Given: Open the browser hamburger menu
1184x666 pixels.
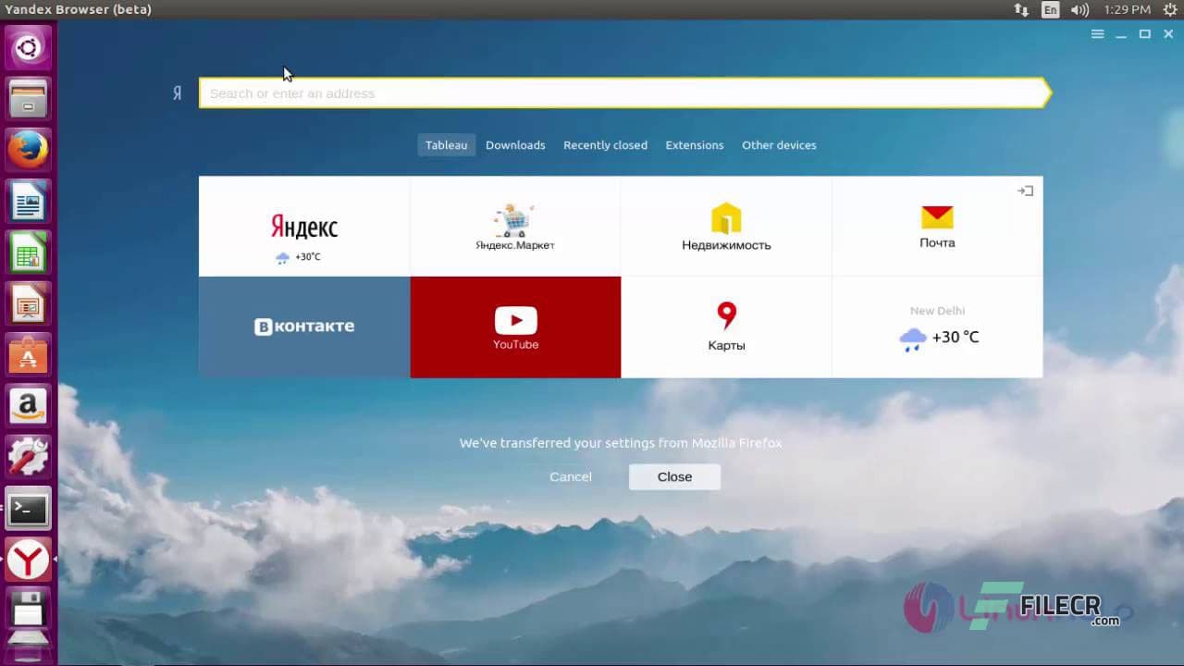Looking at the screenshot, I should click(1097, 33).
